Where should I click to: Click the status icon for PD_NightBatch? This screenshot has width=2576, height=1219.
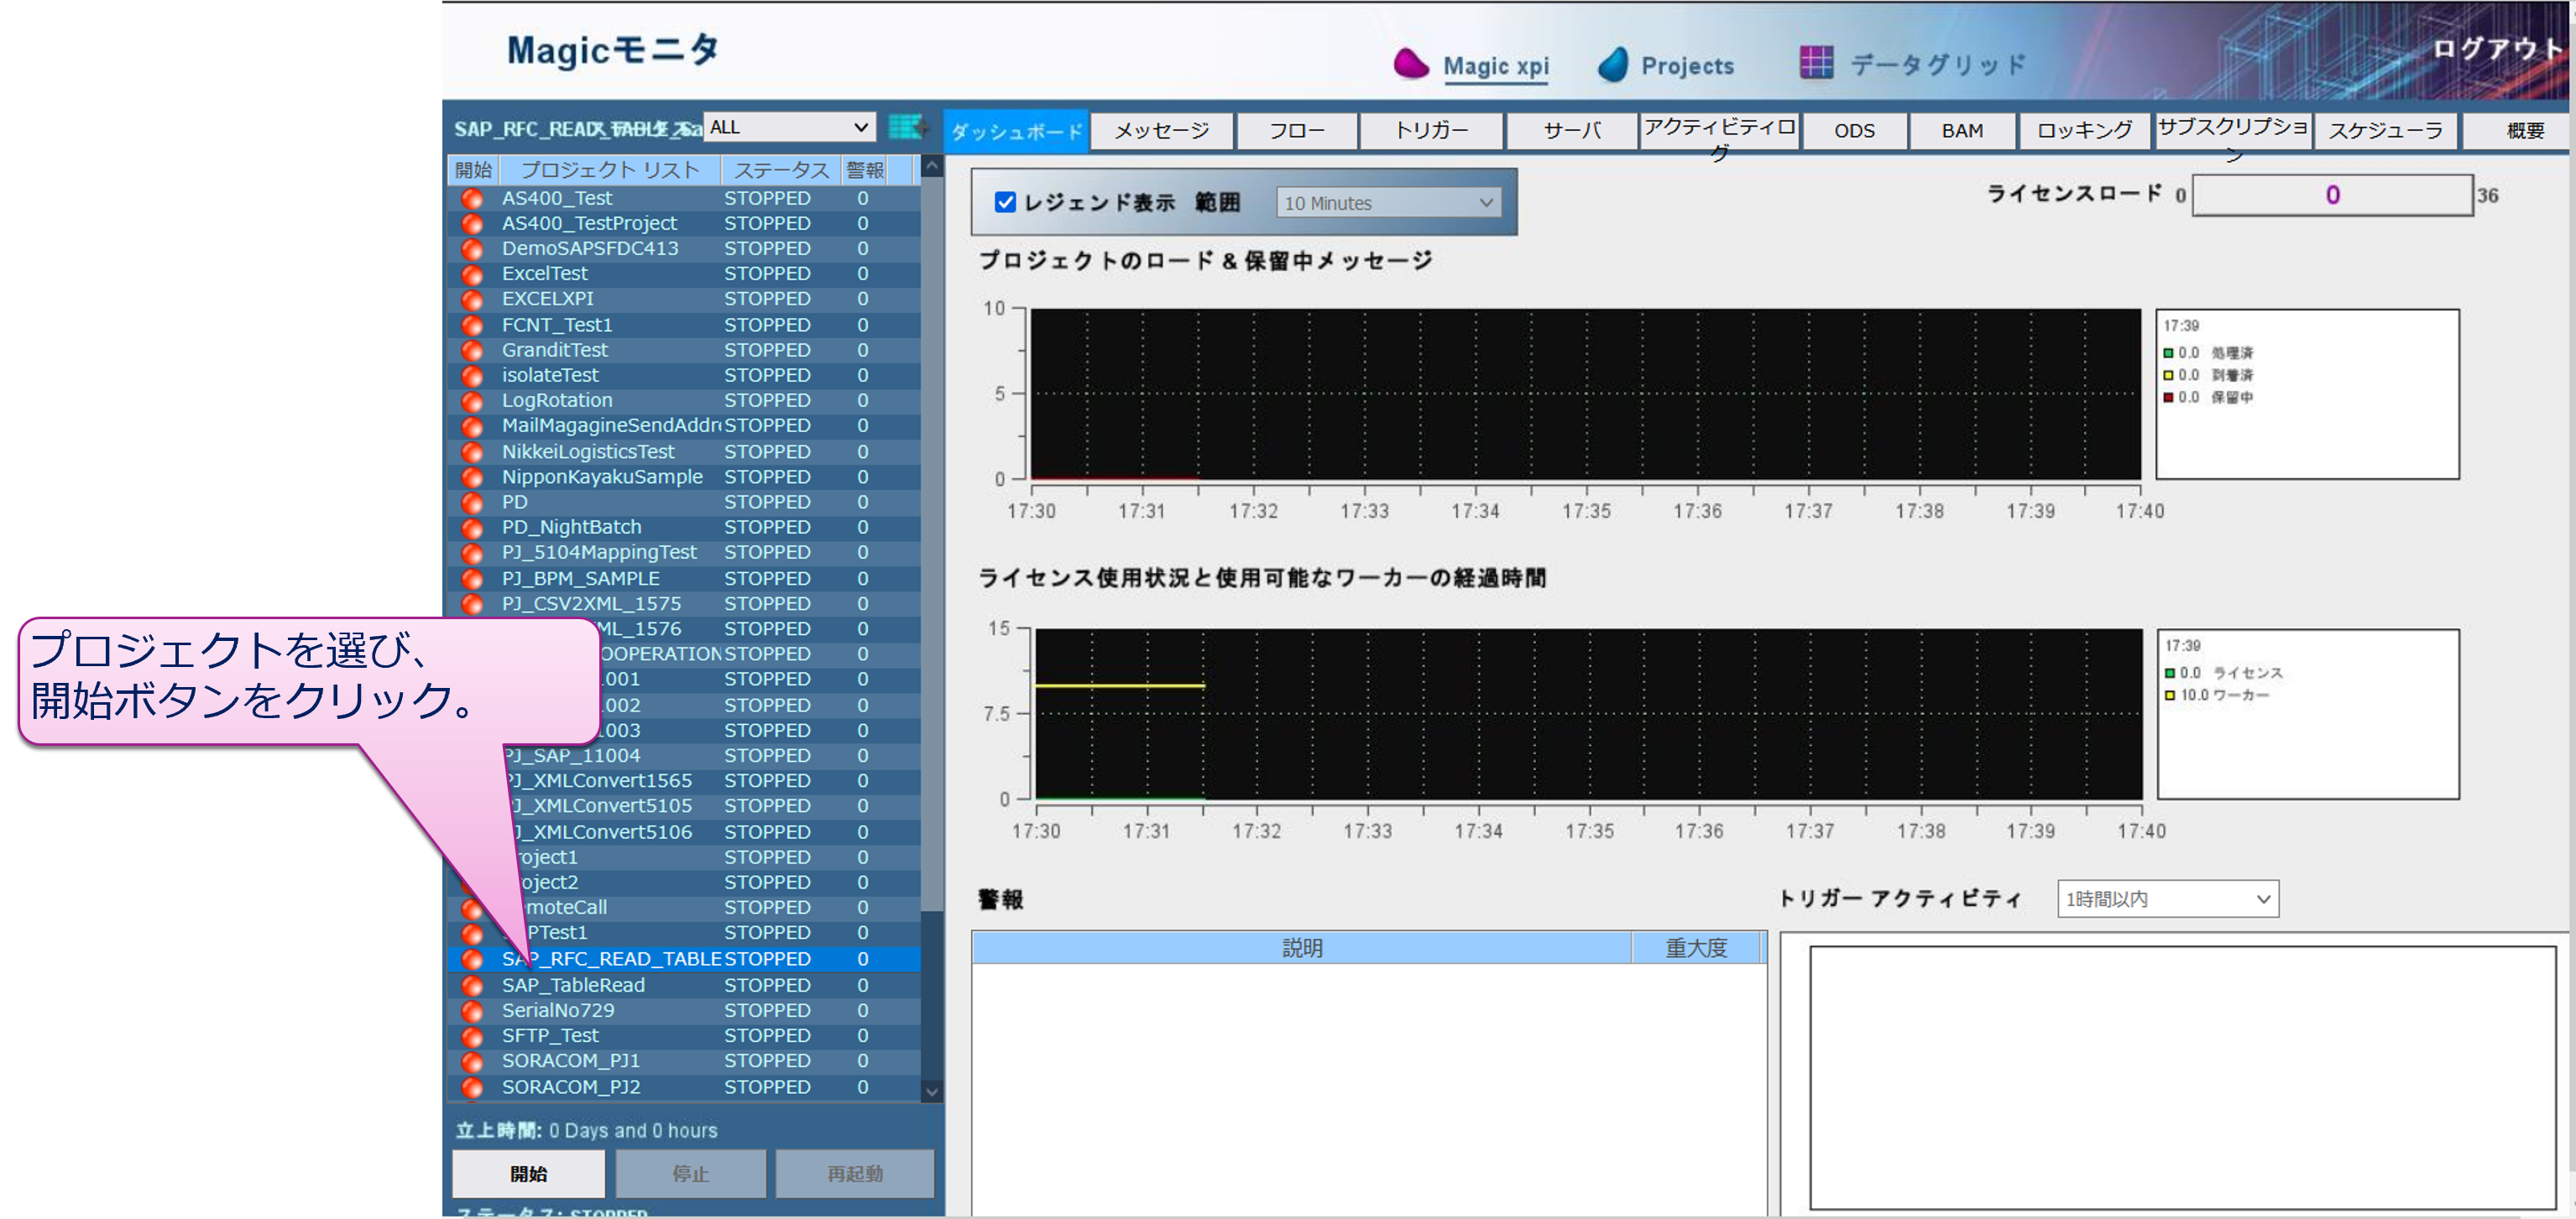tap(472, 528)
